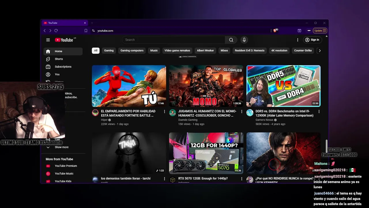Viewport: 369px width, 208px height.
Task: Focus the YouTube Search input field
Action: point(174,40)
